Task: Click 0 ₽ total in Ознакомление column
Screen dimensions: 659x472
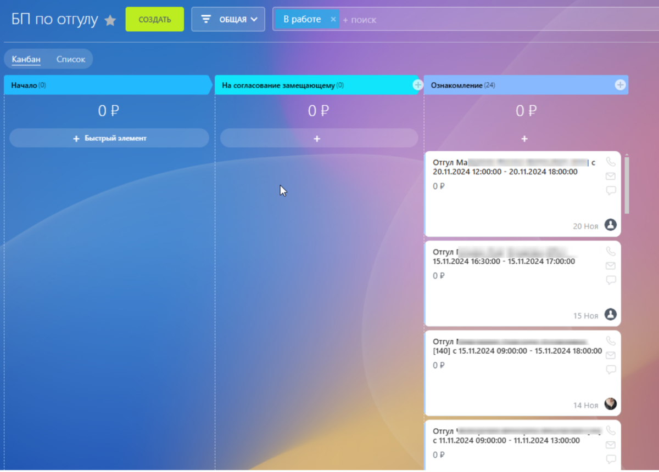Action: pyautogui.click(x=526, y=111)
